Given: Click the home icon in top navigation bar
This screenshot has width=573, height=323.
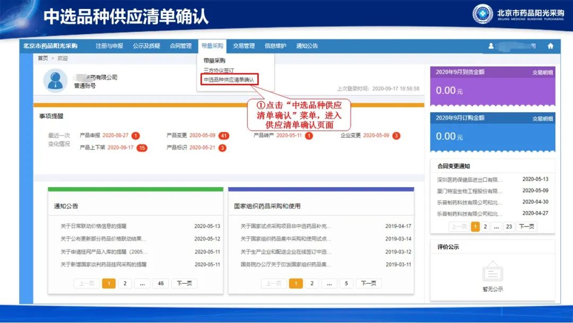Looking at the screenshot, I should click(550, 46).
